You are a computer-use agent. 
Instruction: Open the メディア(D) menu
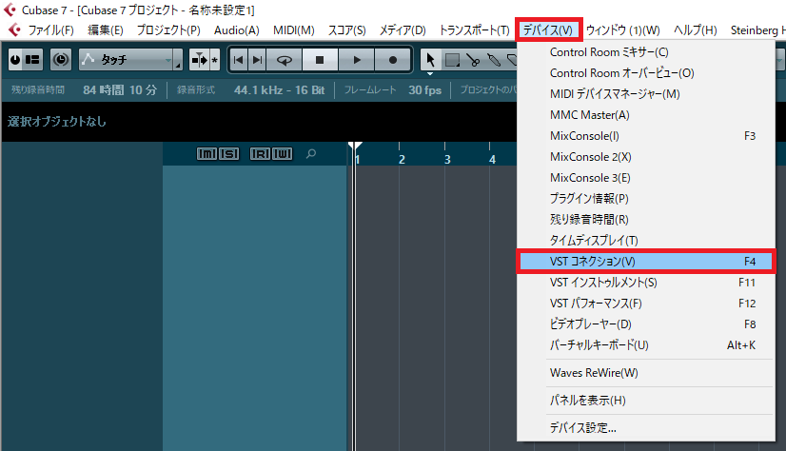(403, 30)
